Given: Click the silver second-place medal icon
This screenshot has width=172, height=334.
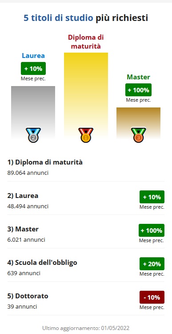Looking at the screenshot, I should 33,135.
